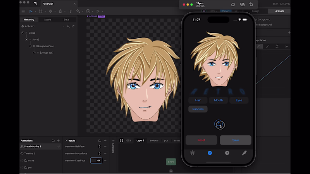Viewport: 310px width, 174px height.
Task: Expand the глаза animations folder
Action: pos(22,160)
